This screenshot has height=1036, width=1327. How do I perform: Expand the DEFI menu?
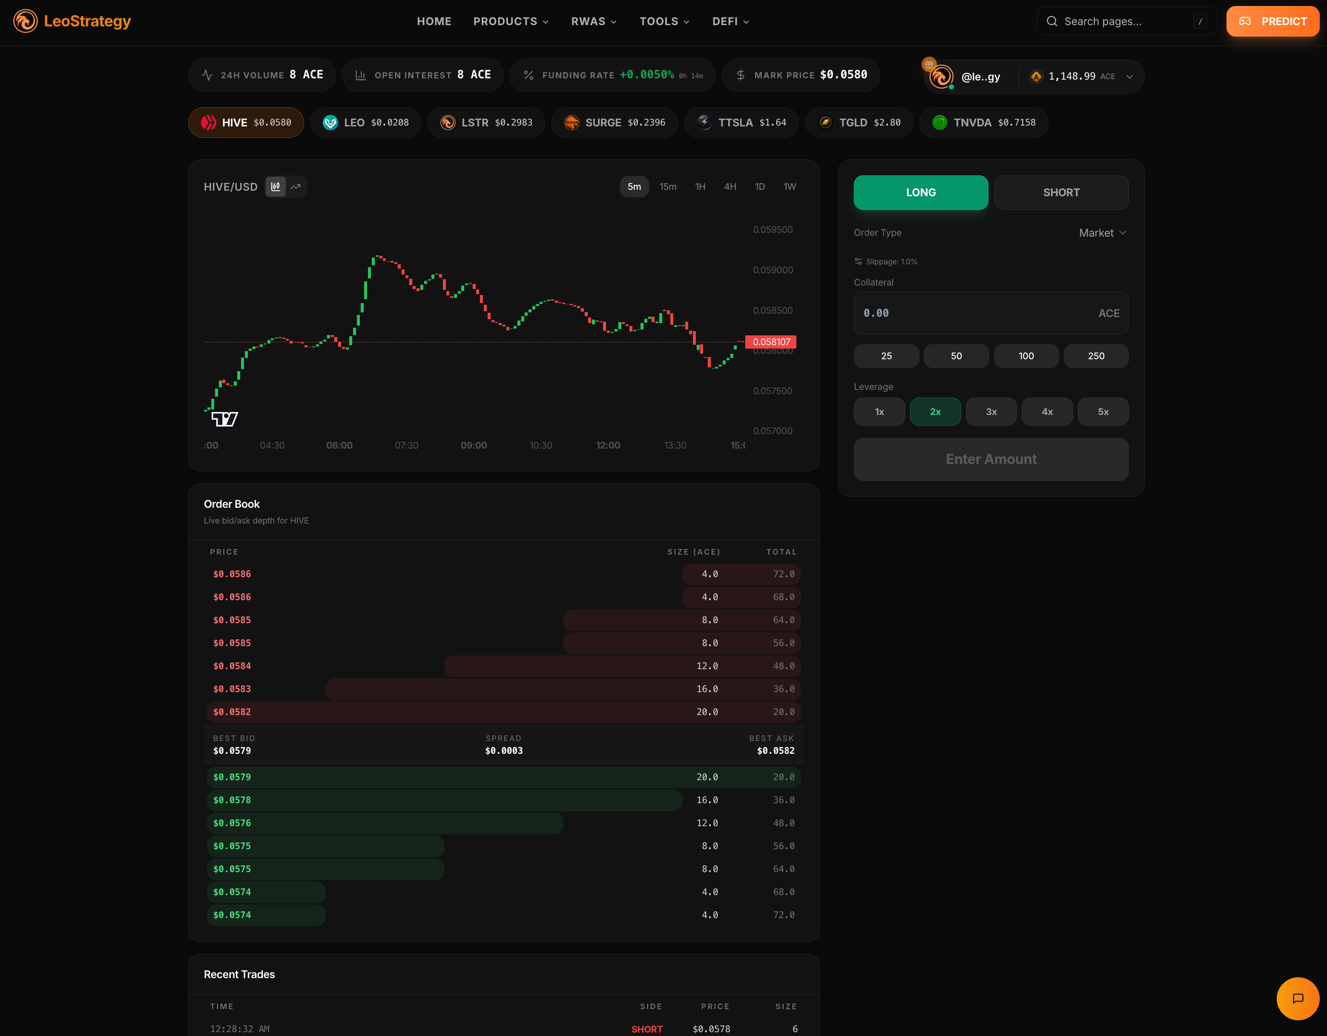click(730, 21)
